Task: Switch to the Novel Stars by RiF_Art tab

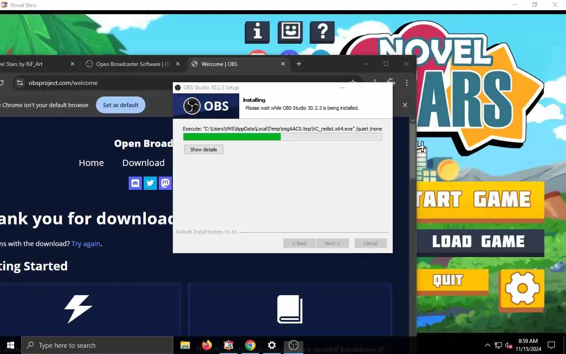Action: tap(35, 64)
